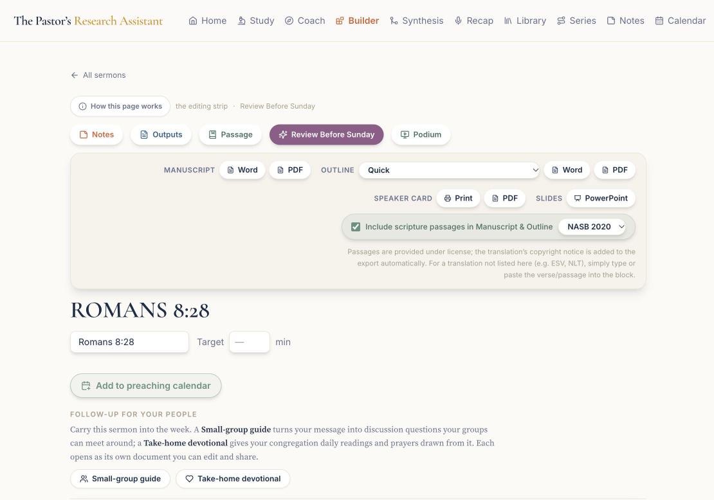Click the sparkle icon on Review Before Sunday
Image resolution: width=714 pixels, height=500 pixels.
[283, 135]
